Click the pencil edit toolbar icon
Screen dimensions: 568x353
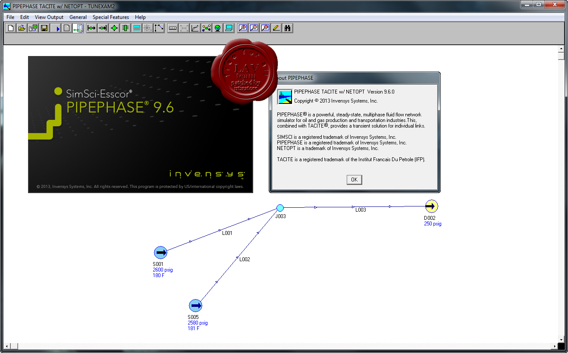coord(276,28)
